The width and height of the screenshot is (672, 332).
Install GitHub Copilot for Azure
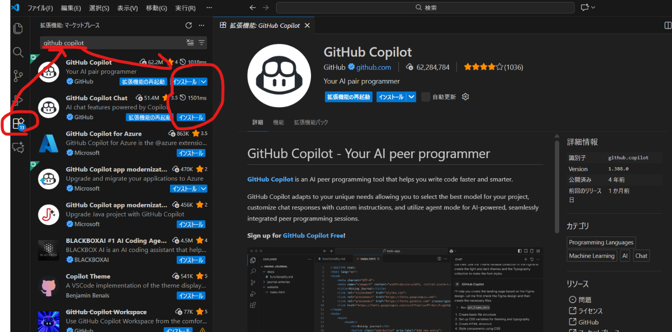click(191, 153)
